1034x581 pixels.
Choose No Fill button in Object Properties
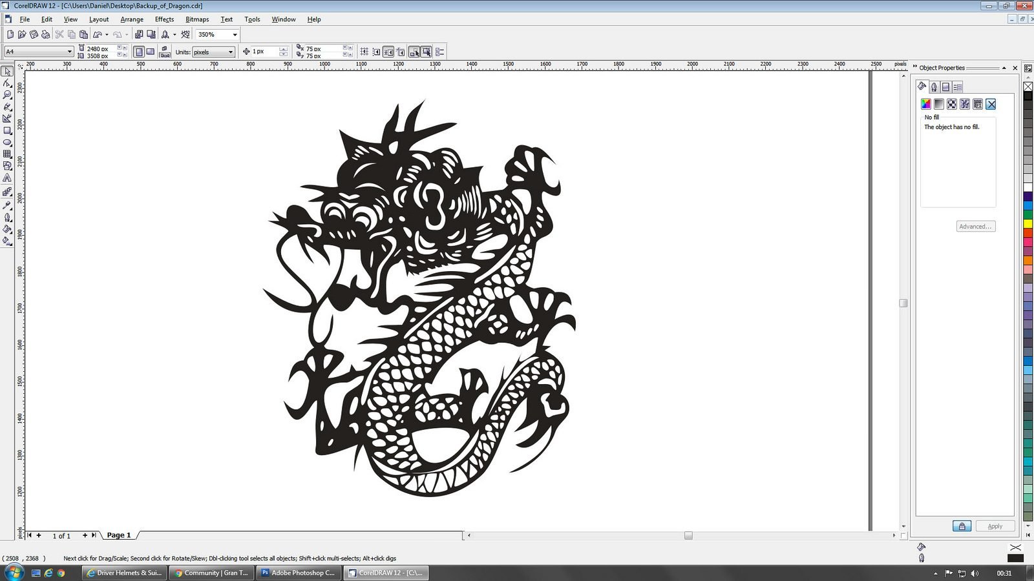(x=991, y=104)
